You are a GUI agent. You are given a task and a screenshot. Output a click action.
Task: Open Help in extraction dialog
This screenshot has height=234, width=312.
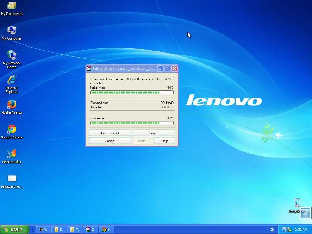click(165, 141)
